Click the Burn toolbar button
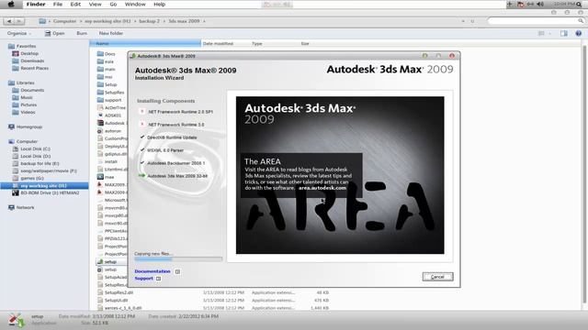588x330 pixels. (82, 33)
